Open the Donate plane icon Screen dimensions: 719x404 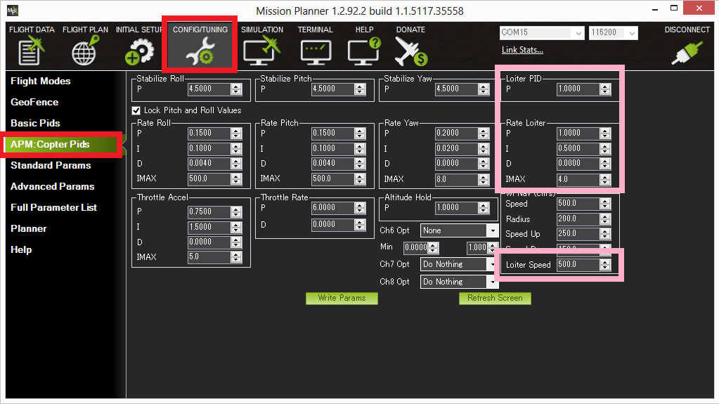pos(410,51)
